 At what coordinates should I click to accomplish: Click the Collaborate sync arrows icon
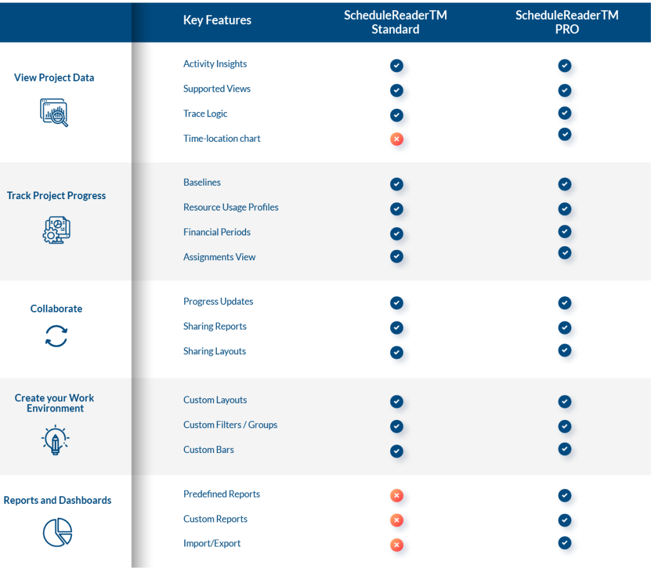(x=56, y=336)
